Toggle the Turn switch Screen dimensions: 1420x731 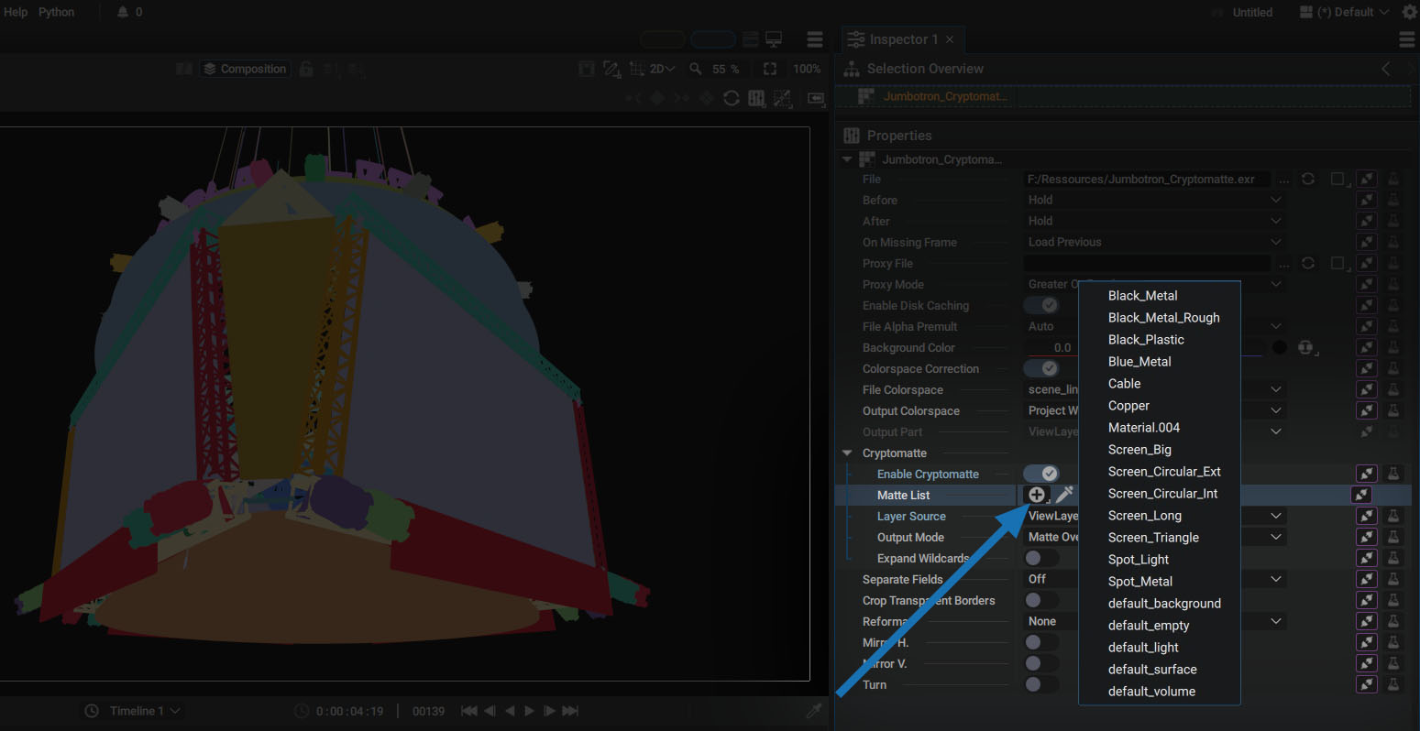tap(1041, 684)
